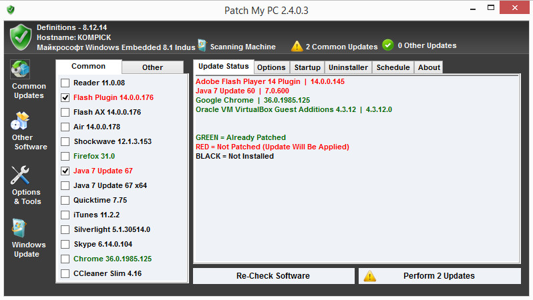Click the Windows Embedded 8.1 OS text

116,47
